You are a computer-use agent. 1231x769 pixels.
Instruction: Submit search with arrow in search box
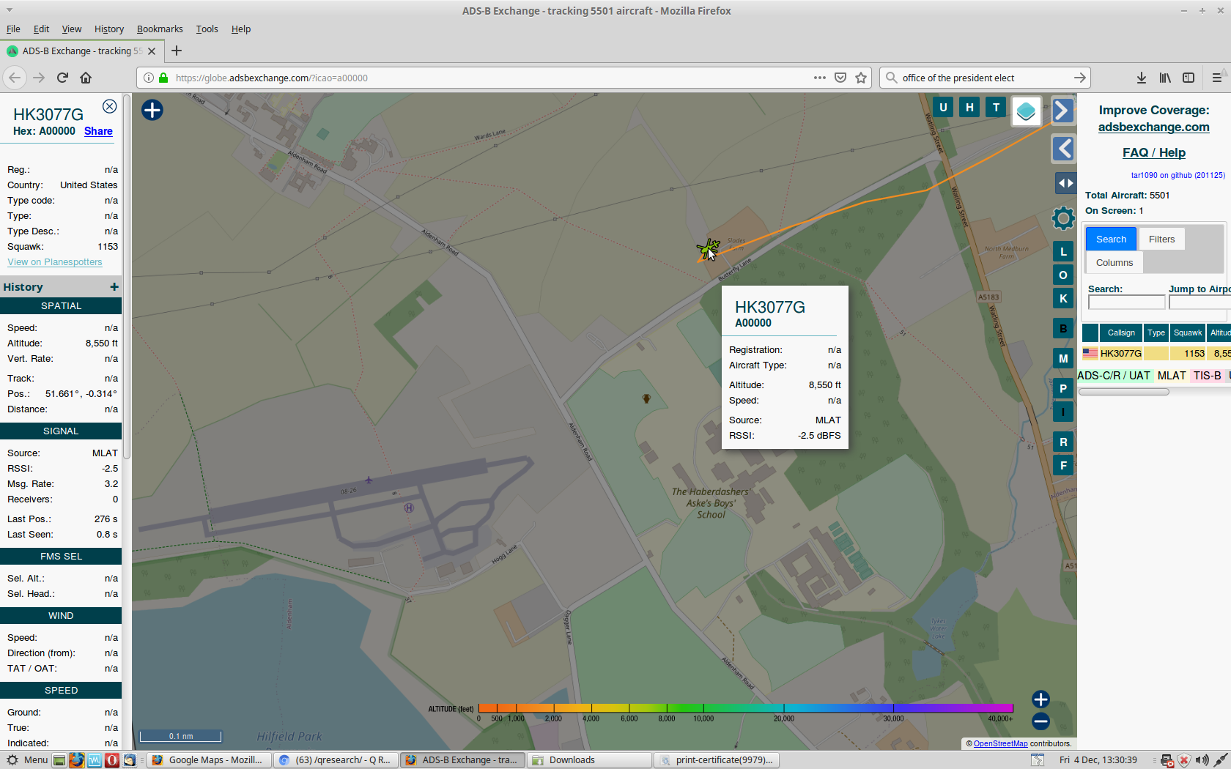point(1079,78)
